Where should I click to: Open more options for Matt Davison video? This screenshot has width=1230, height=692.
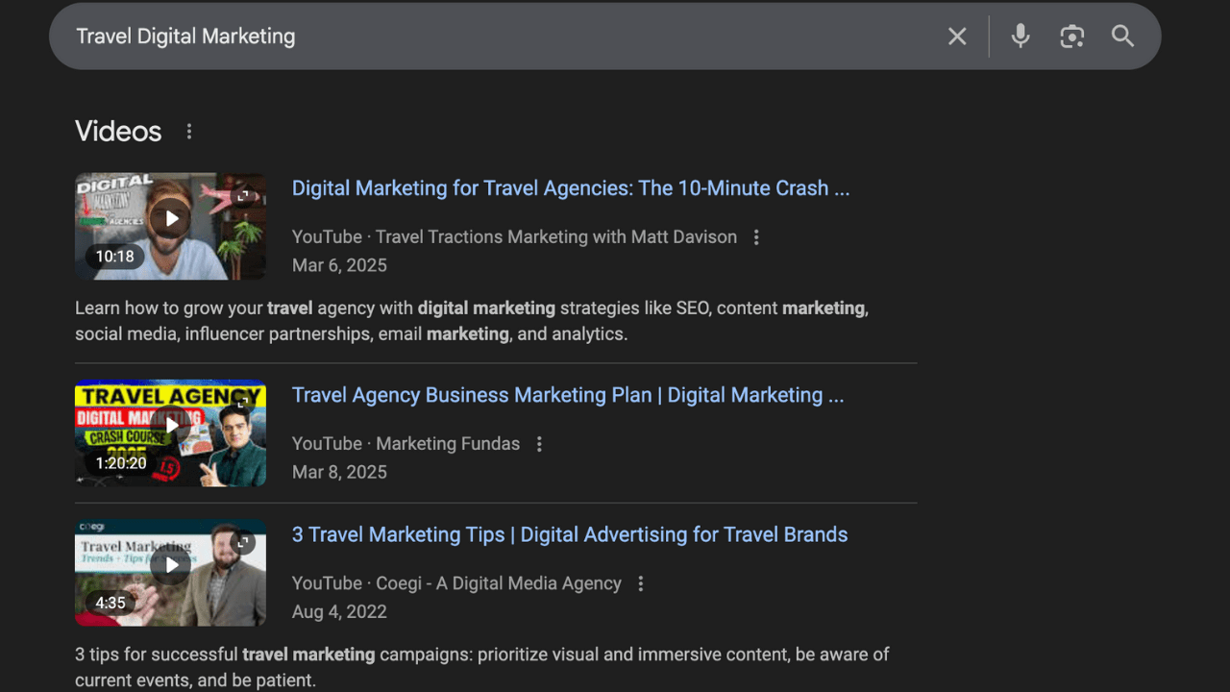tap(756, 237)
